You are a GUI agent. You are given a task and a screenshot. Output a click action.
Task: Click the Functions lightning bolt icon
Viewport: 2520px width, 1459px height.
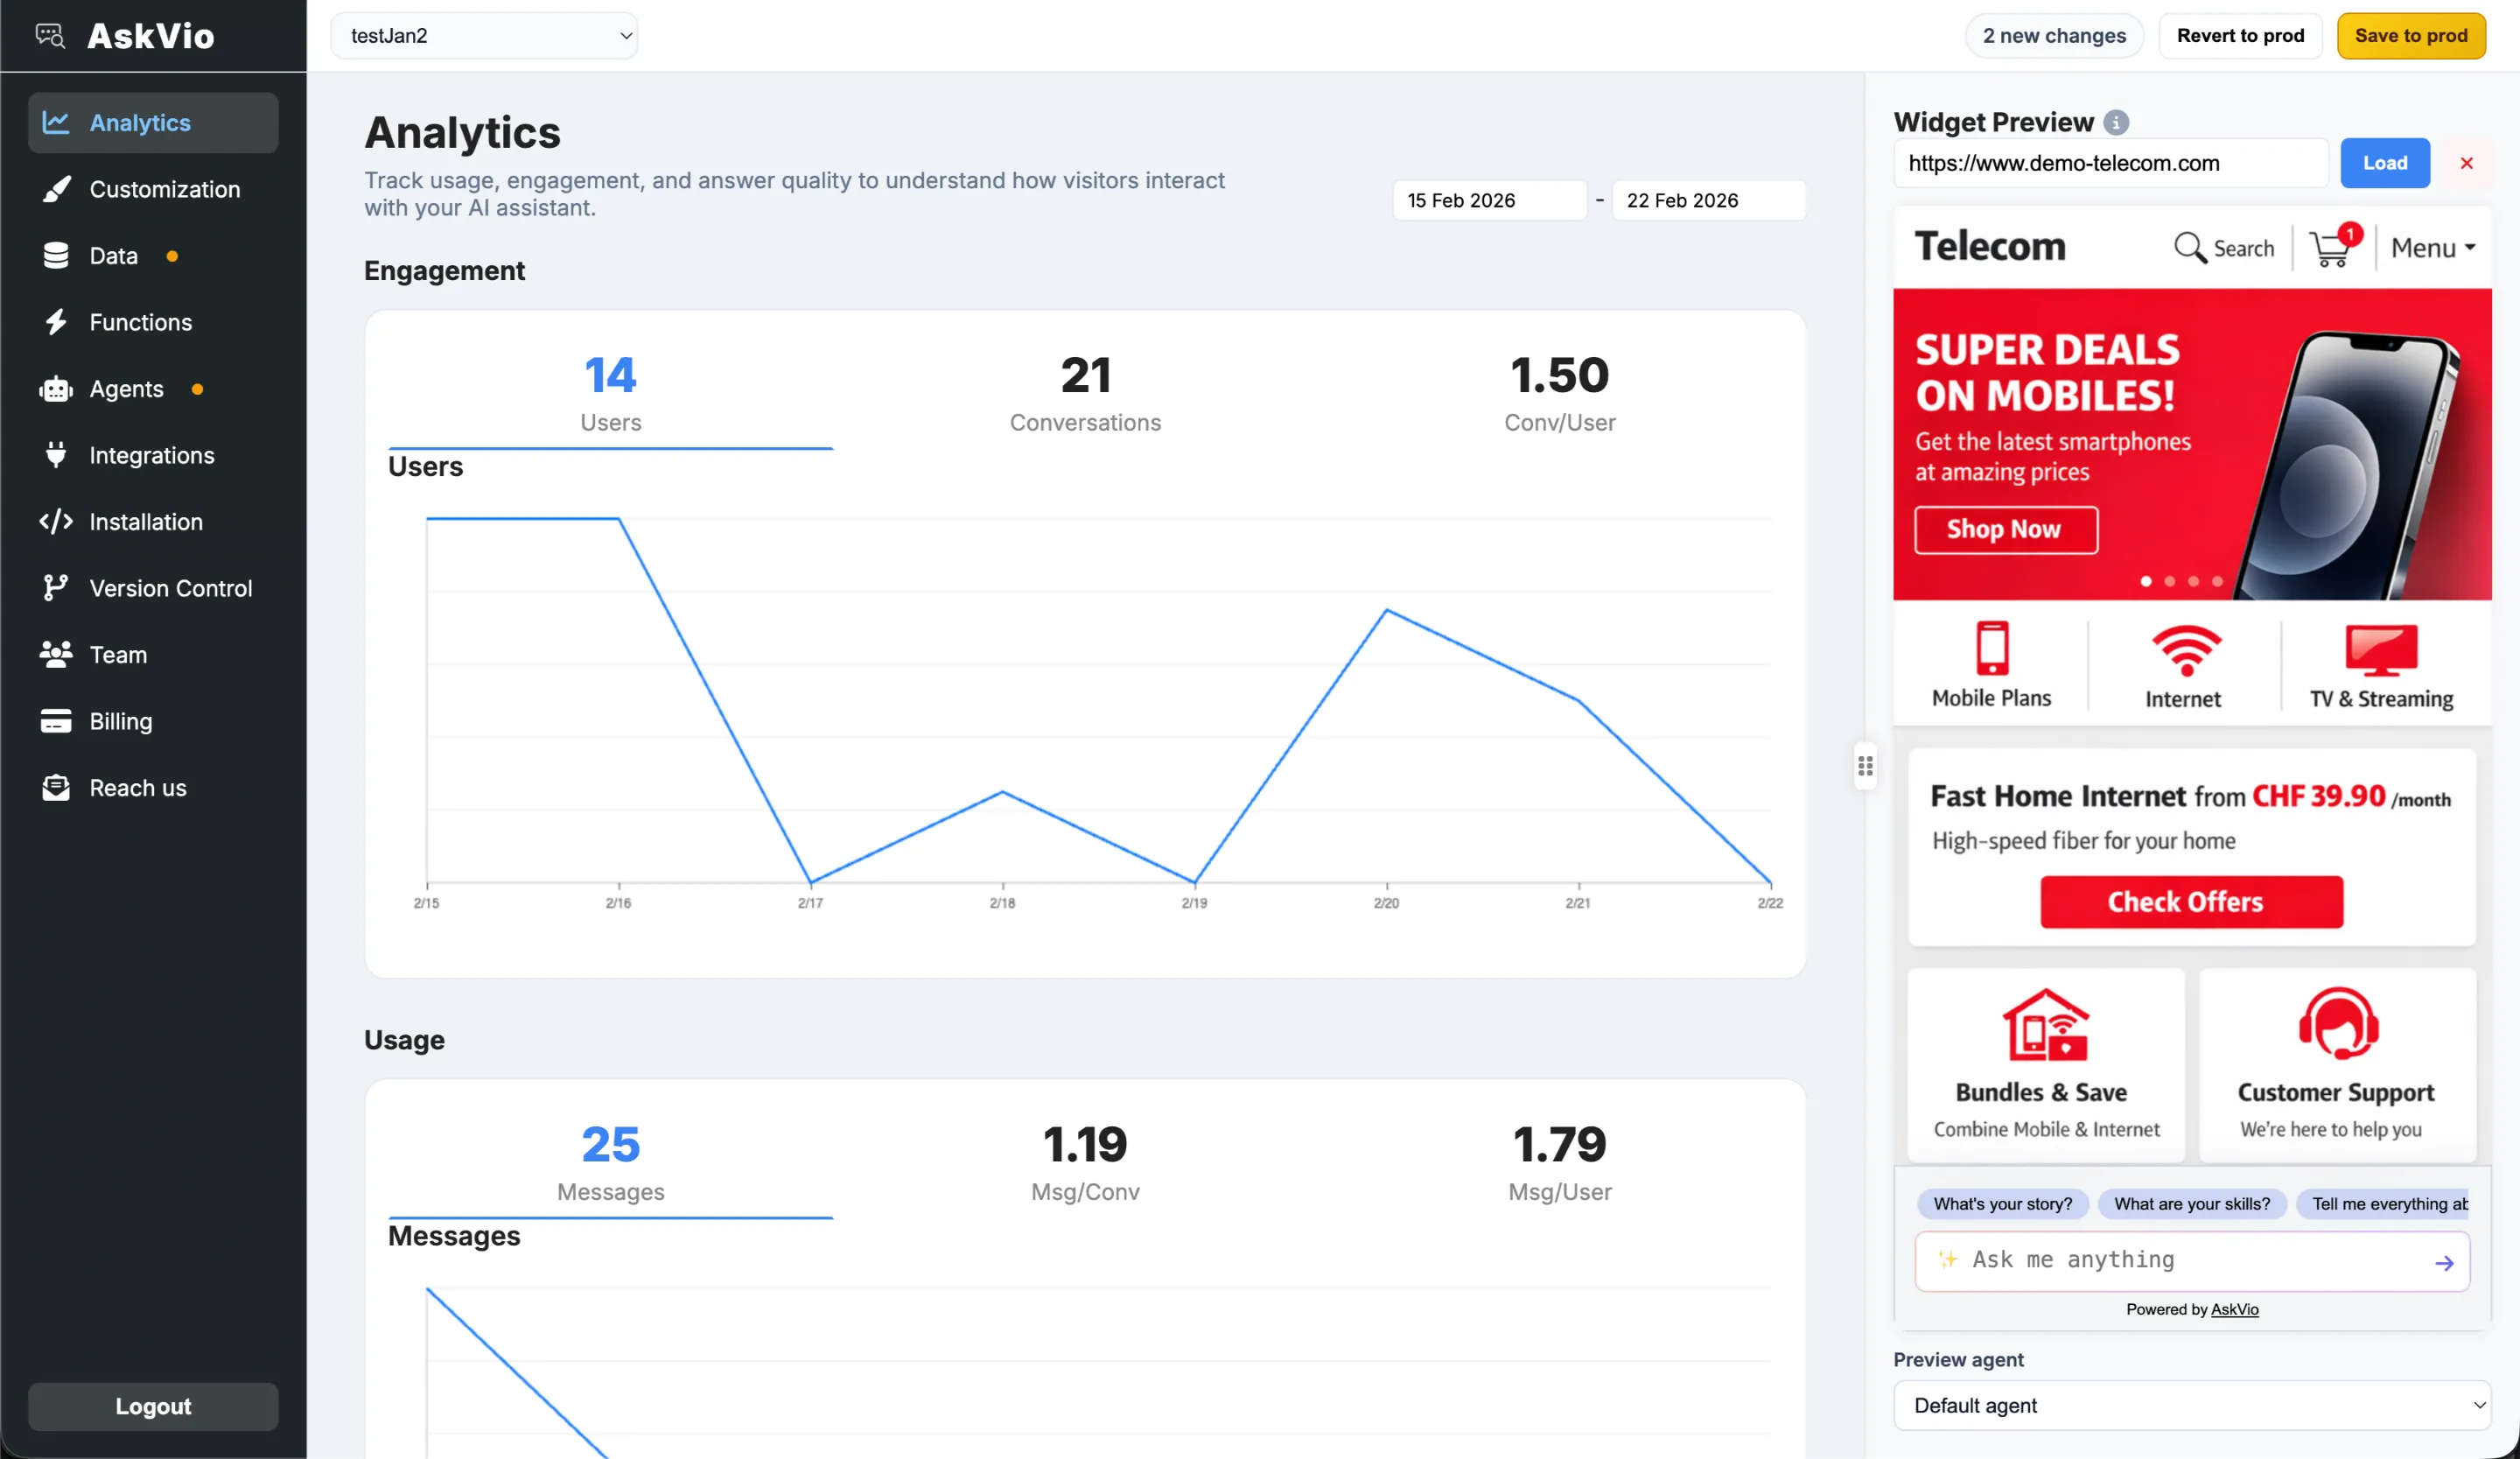click(x=55, y=322)
